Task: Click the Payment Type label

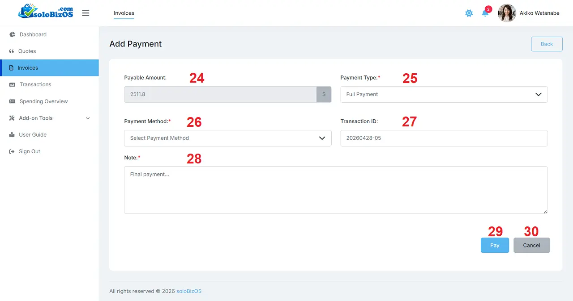Action: [360, 78]
